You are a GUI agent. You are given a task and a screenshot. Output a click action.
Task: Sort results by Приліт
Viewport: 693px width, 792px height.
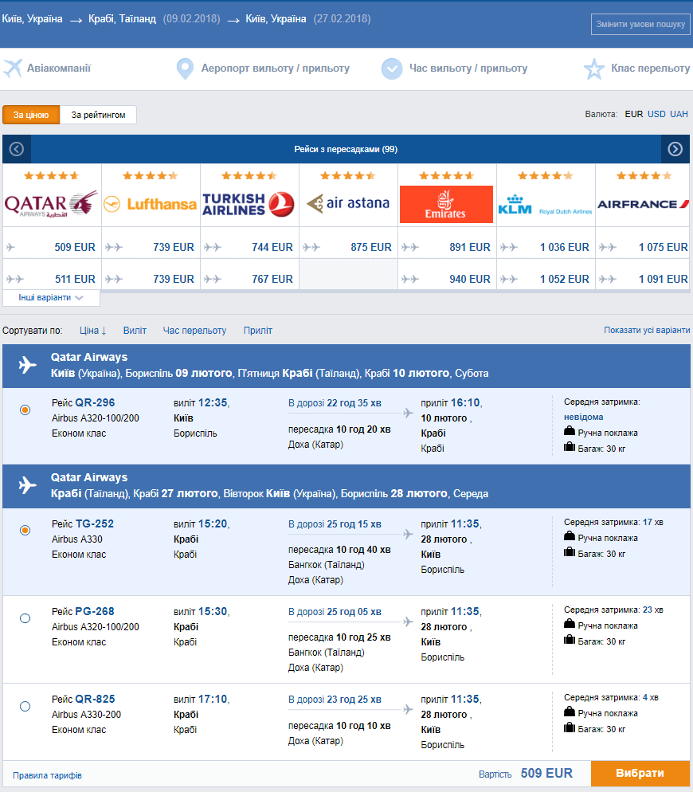[x=257, y=331]
